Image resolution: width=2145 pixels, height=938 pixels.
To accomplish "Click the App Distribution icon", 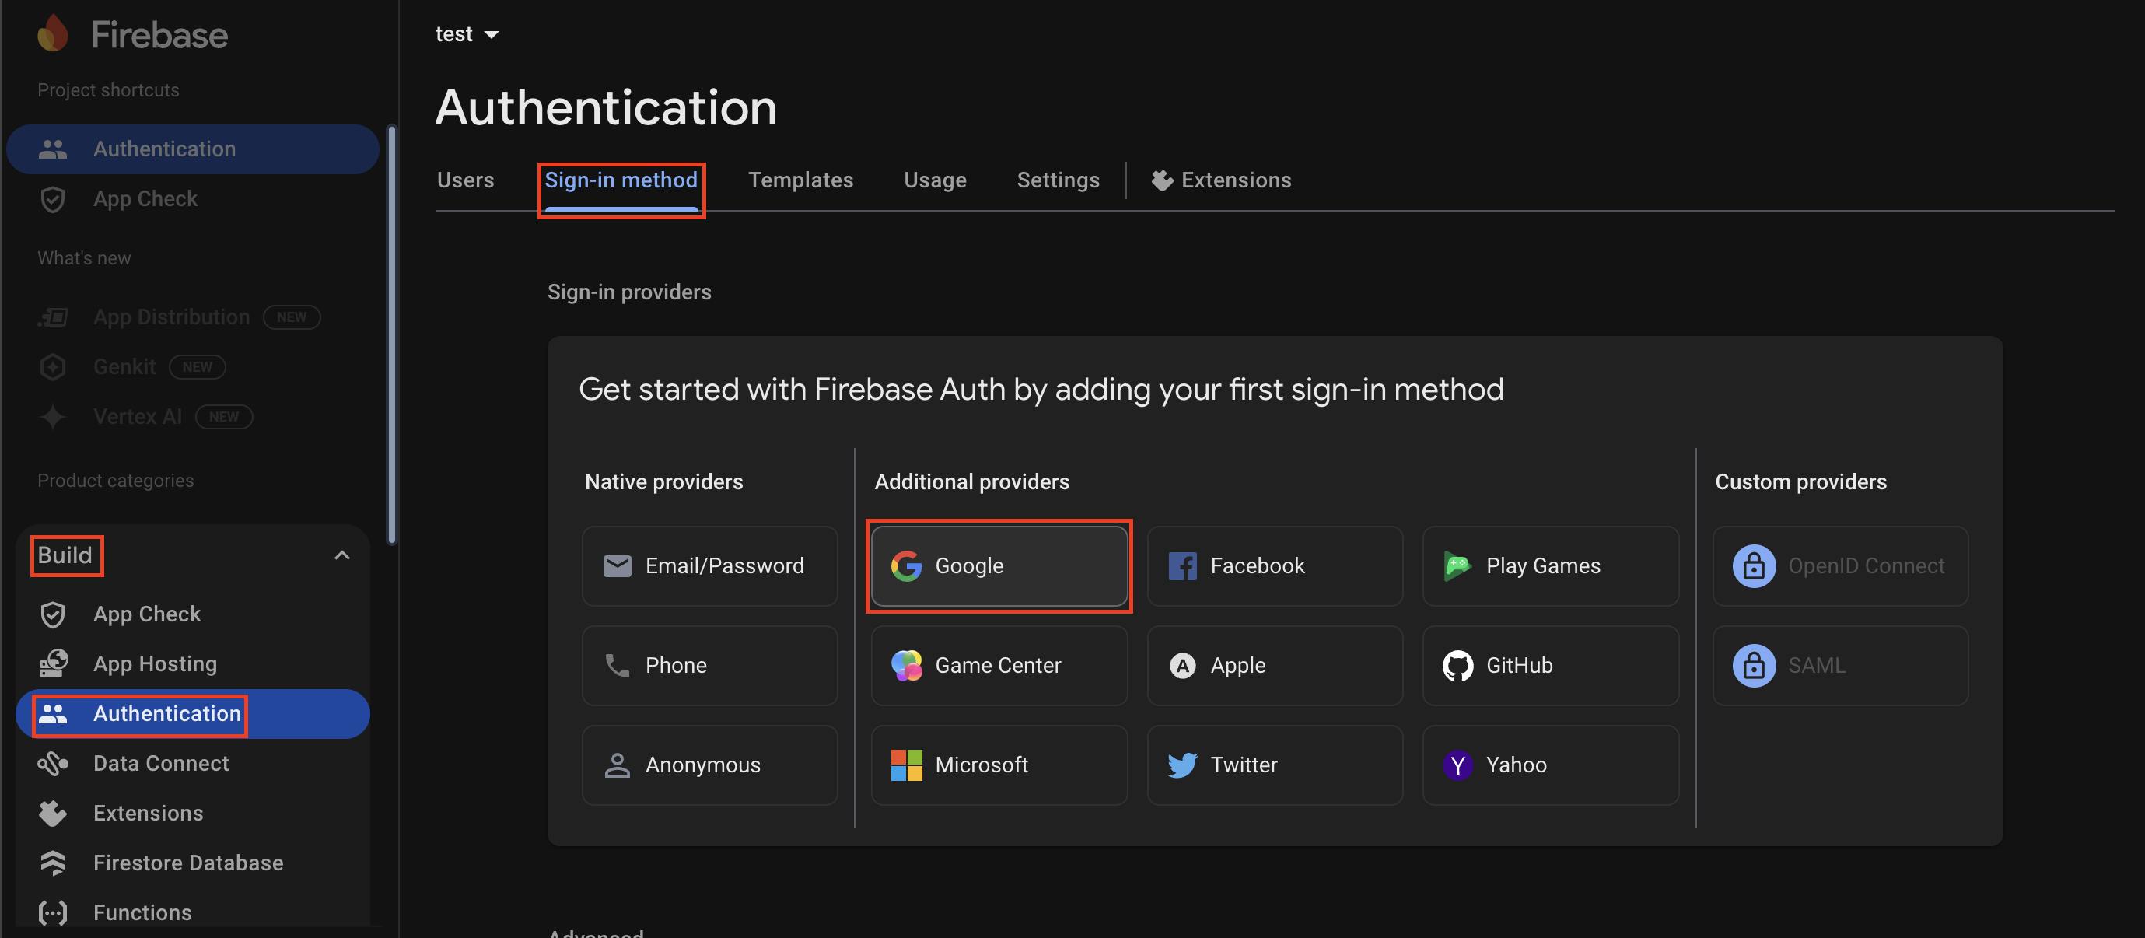I will [x=52, y=317].
